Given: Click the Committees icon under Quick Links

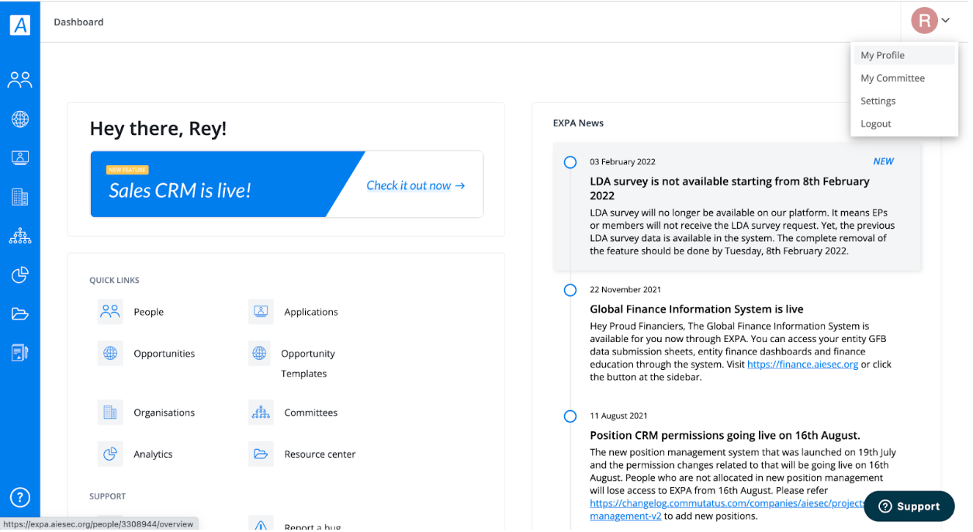Looking at the screenshot, I should click(261, 413).
